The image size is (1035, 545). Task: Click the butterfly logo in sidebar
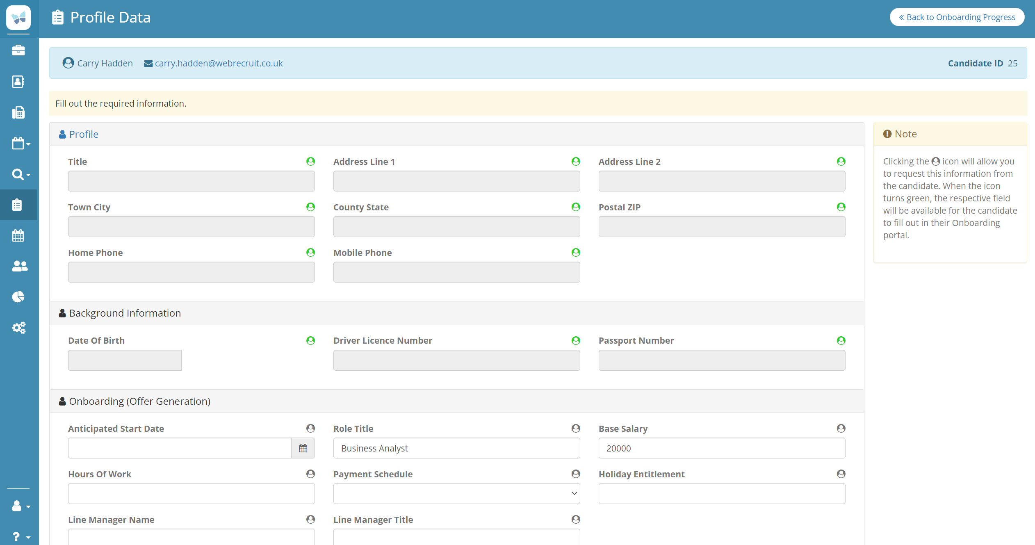(18, 18)
